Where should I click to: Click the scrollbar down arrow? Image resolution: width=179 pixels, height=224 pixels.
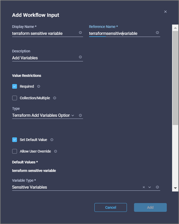pos(175,188)
